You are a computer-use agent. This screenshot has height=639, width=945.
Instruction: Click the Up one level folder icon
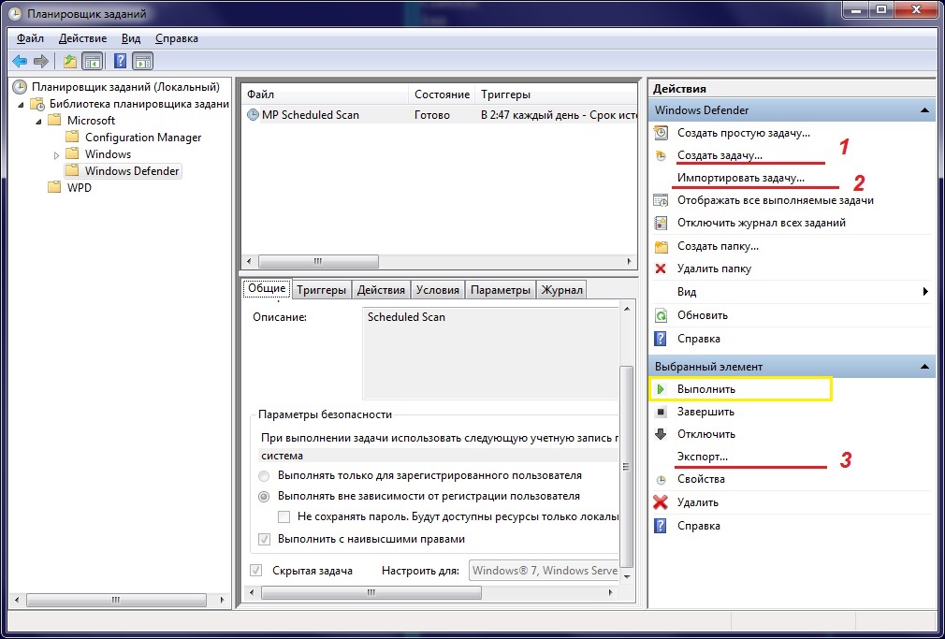(70, 61)
